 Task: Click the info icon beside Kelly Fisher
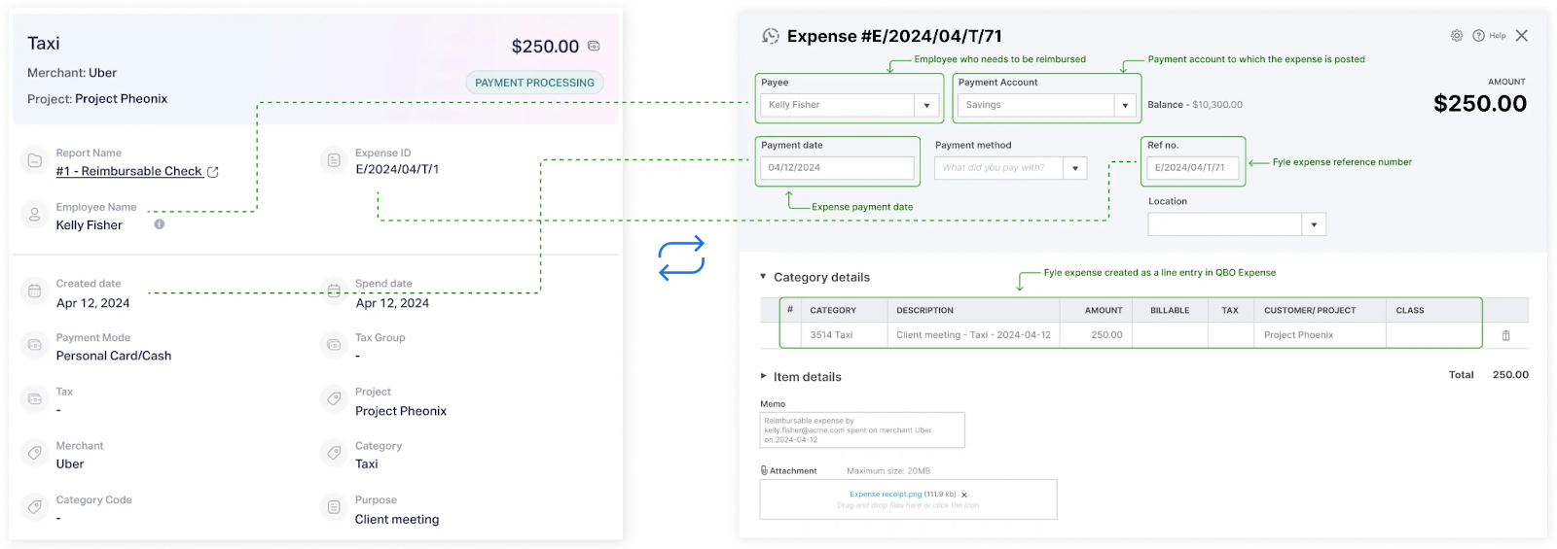click(160, 224)
